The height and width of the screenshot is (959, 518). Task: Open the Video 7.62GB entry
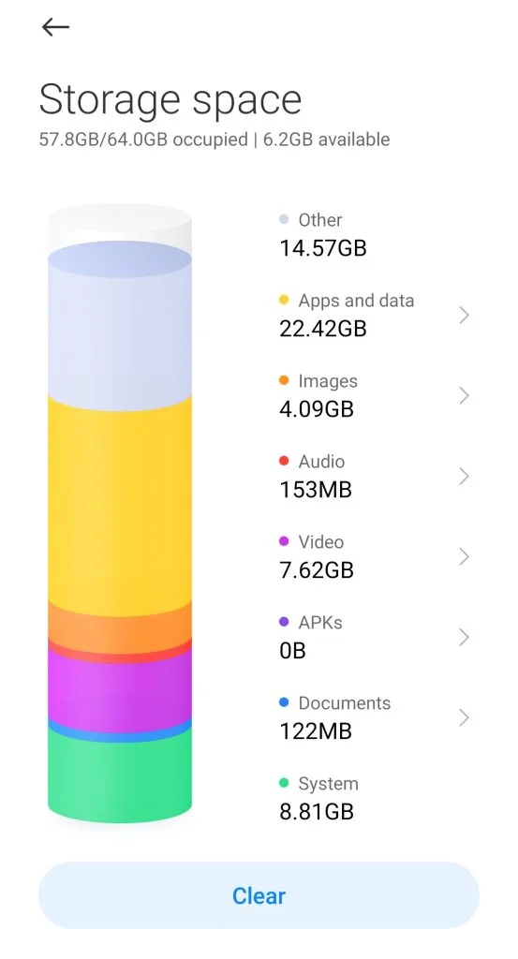(x=375, y=556)
